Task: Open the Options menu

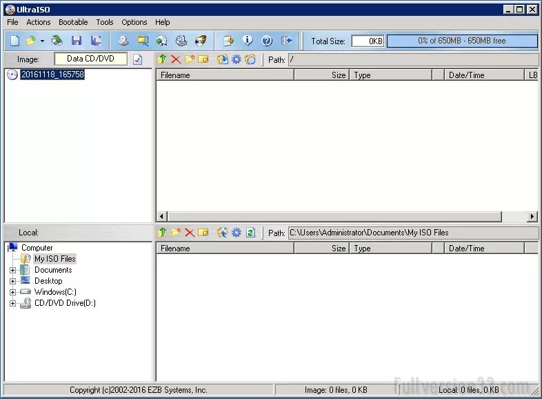Action: pyautogui.click(x=134, y=22)
